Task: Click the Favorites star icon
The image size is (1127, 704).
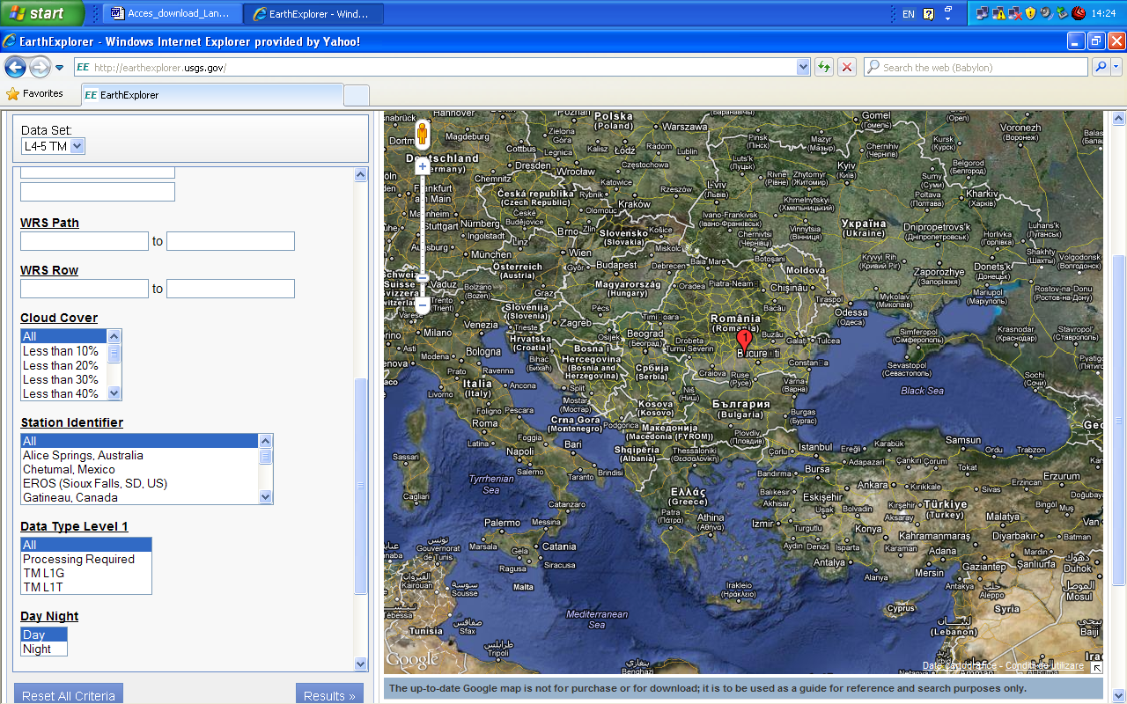Action: (x=12, y=93)
